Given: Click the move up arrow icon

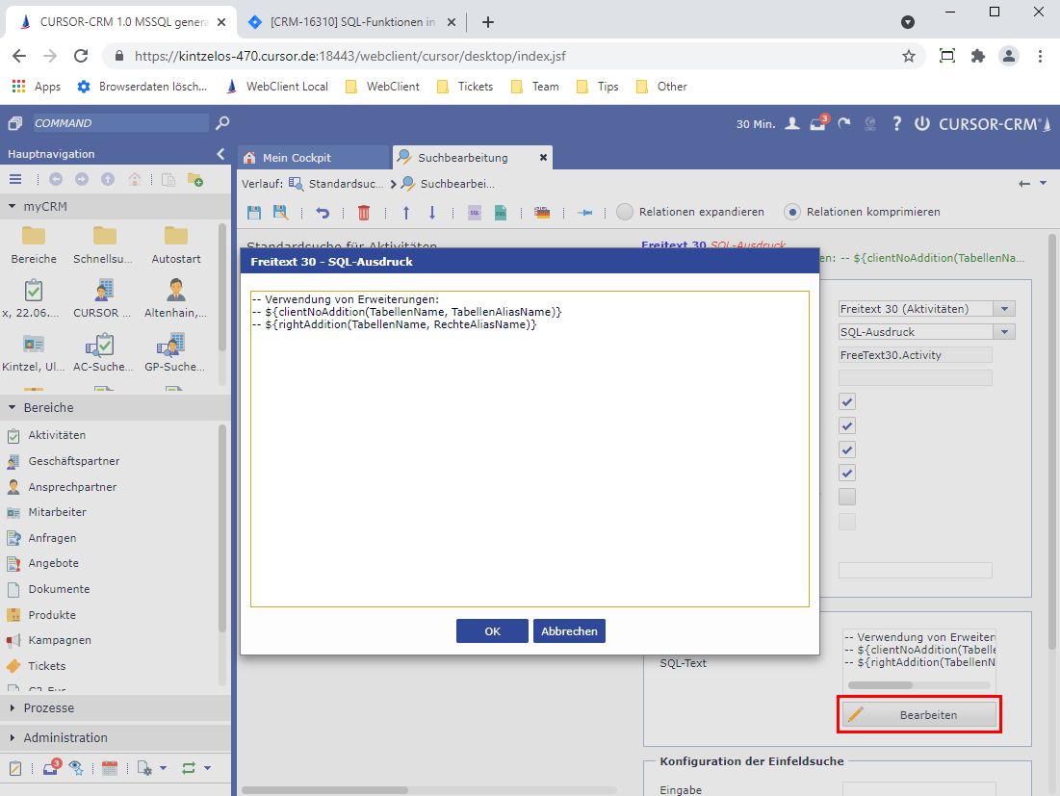Looking at the screenshot, I should [x=405, y=213].
